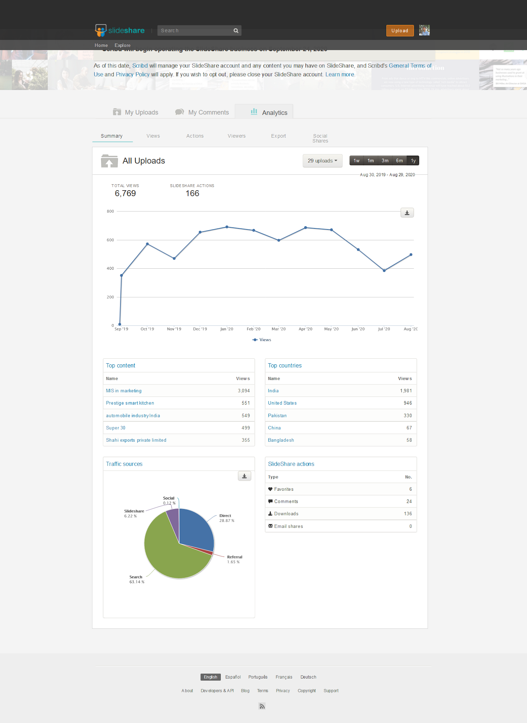527x723 pixels.
Task: Switch language to Português
Action: click(x=258, y=677)
